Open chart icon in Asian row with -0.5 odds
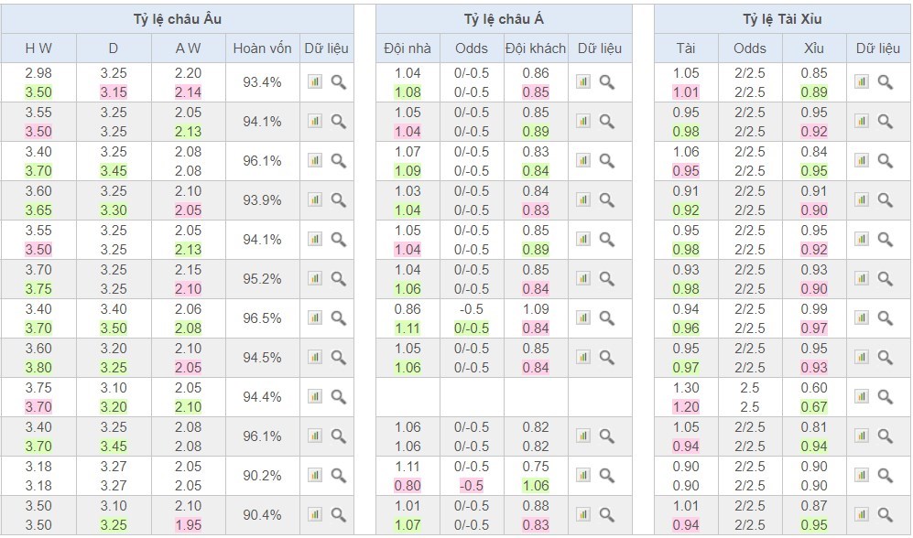This screenshot has height=538, width=913. pyautogui.click(x=583, y=317)
